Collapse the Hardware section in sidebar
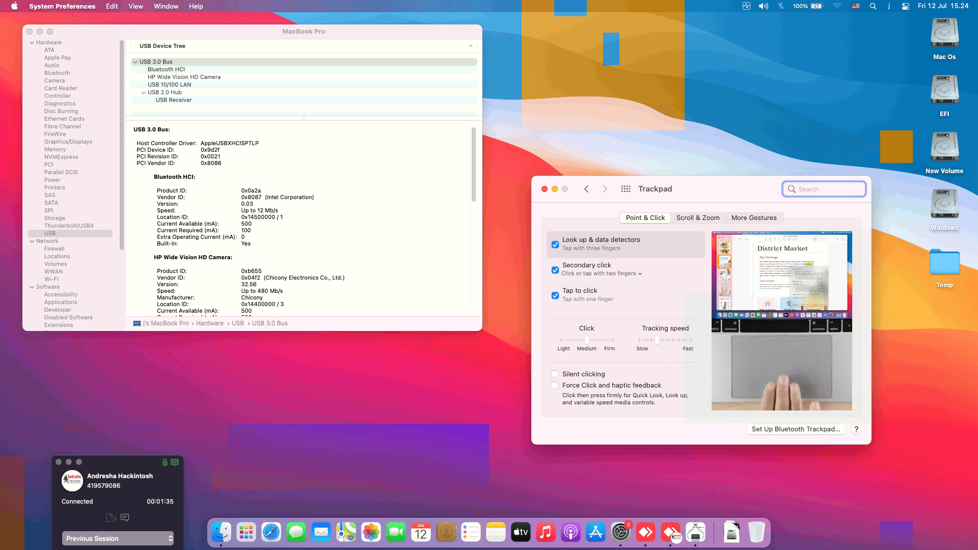 pyautogui.click(x=32, y=43)
